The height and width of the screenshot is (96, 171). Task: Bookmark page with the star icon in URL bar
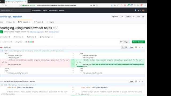97,5
